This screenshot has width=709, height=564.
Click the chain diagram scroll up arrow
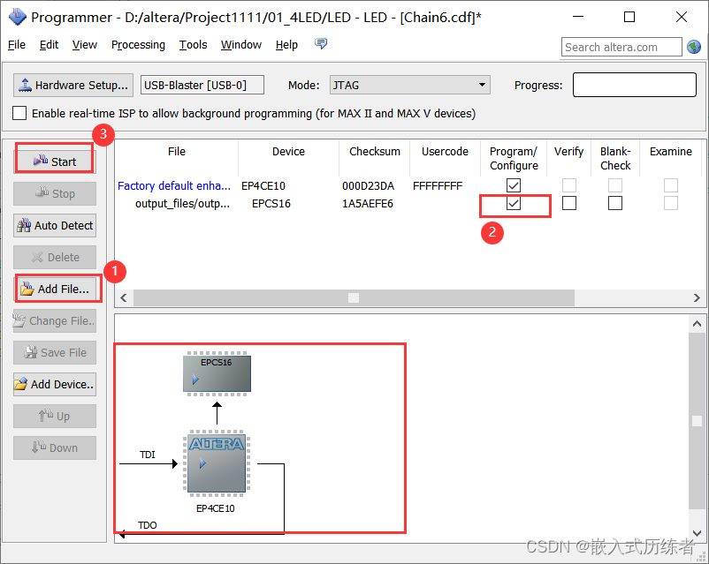click(x=697, y=323)
